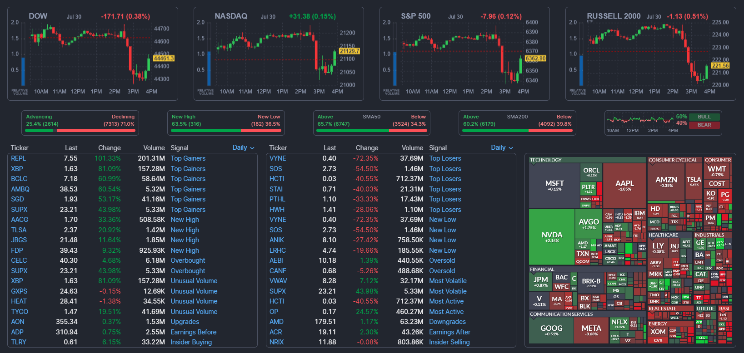Click the Insider Buying signal link
Viewport: 744px width, 353px height.
click(x=191, y=342)
